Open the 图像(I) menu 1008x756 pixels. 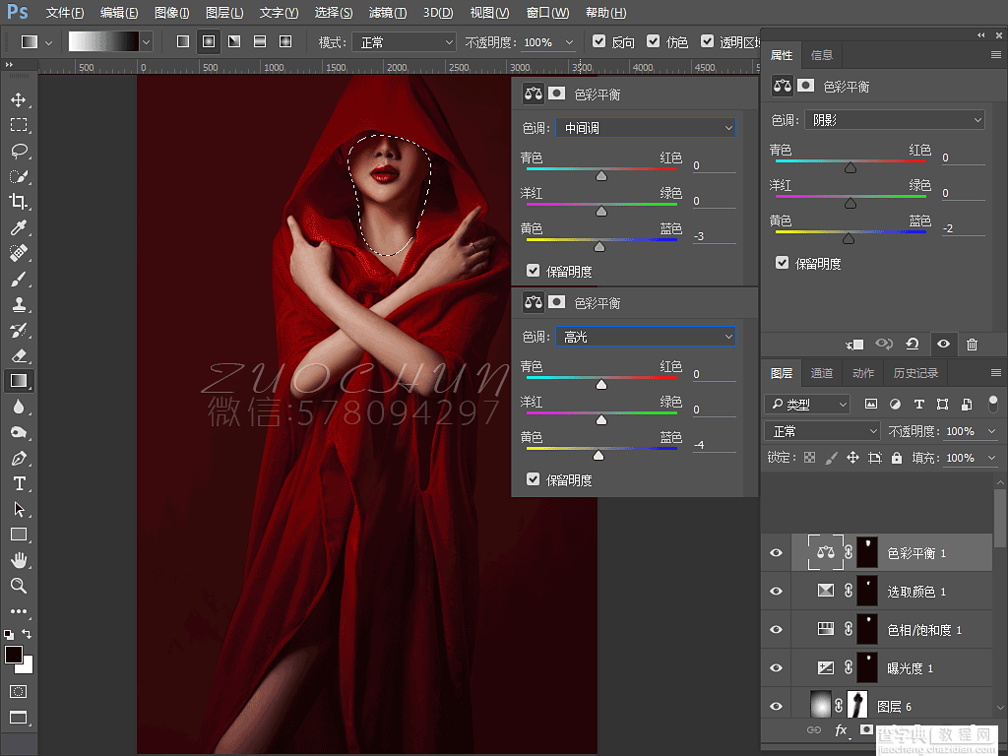(171, 13)
